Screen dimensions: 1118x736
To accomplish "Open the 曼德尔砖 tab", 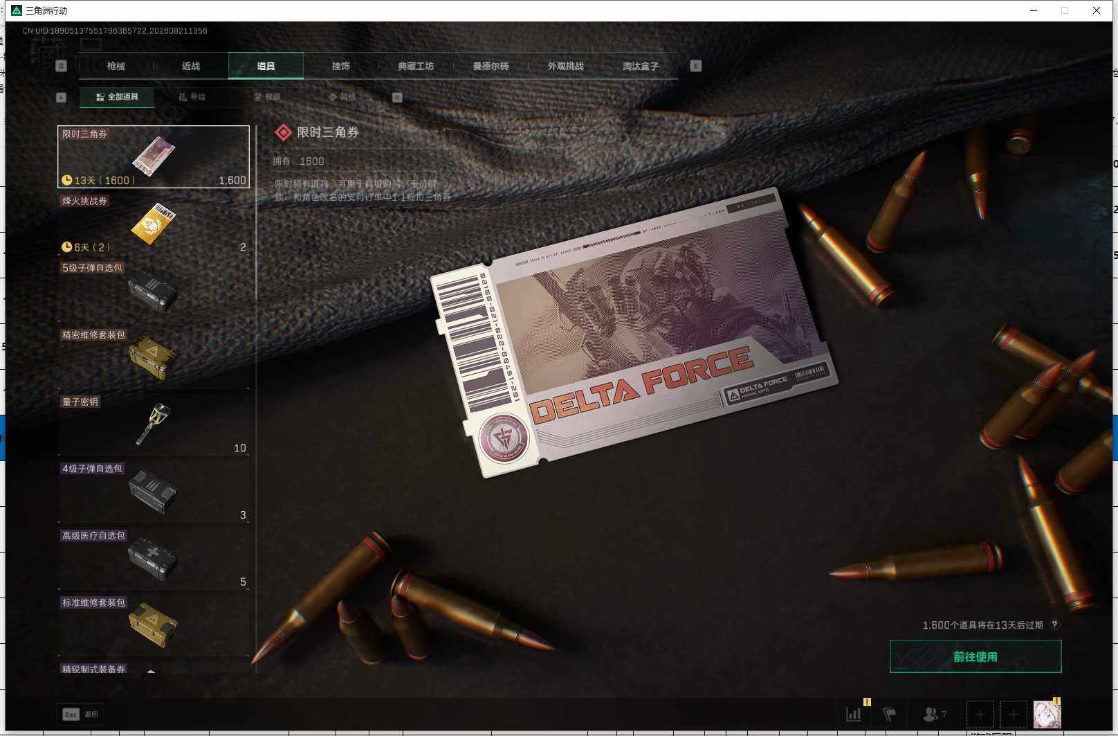I will pos(491,66).
